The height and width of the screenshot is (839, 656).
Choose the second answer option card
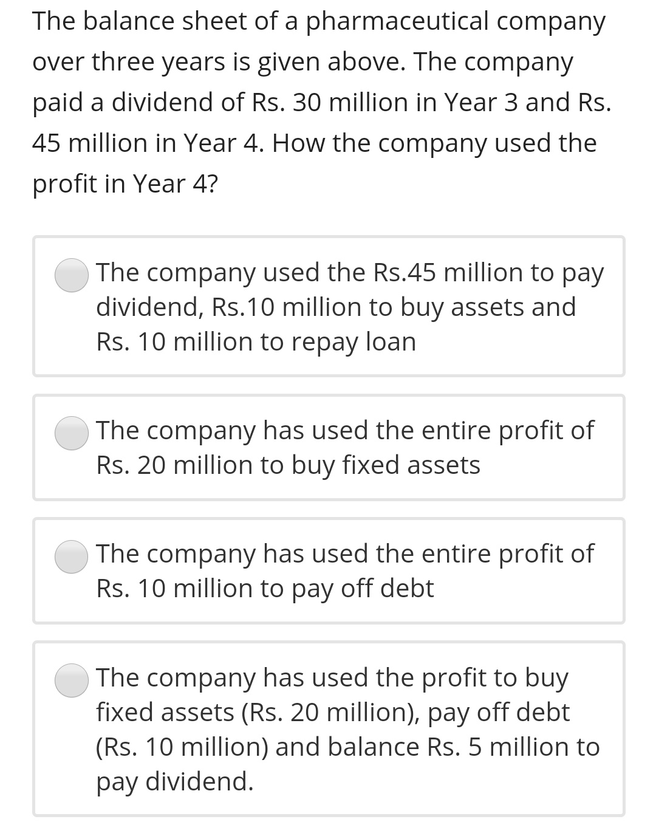[328, 447]
